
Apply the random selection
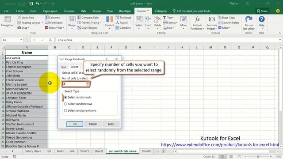point(111,124)
